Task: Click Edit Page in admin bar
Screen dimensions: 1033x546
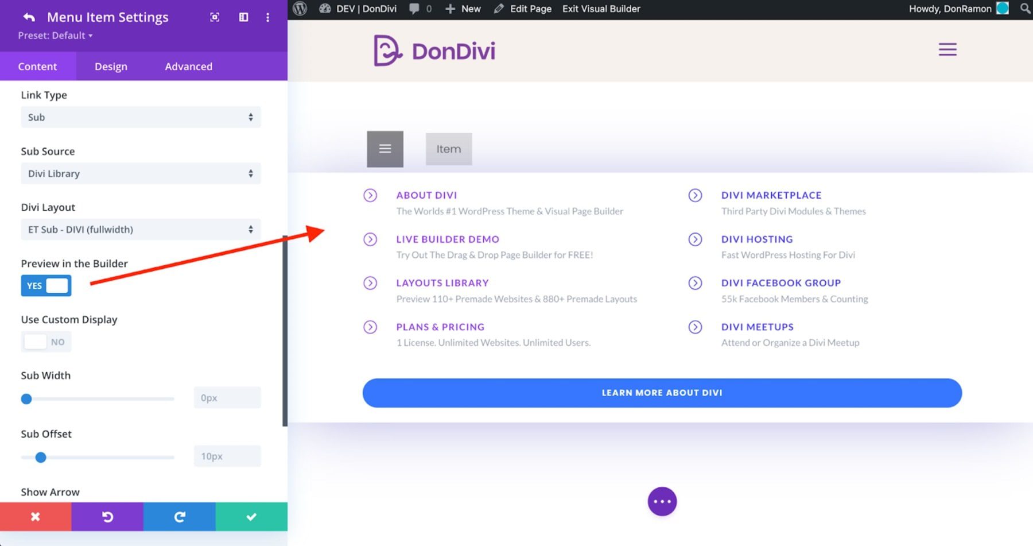Action: [x=523, y=9]
